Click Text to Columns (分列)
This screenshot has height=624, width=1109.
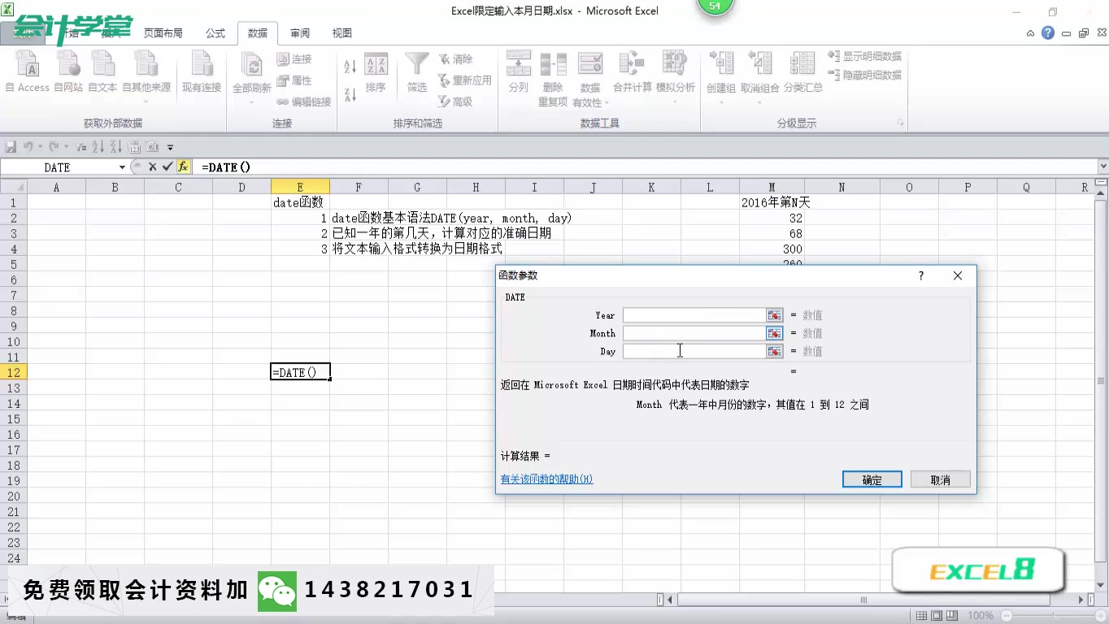point(519,71)
